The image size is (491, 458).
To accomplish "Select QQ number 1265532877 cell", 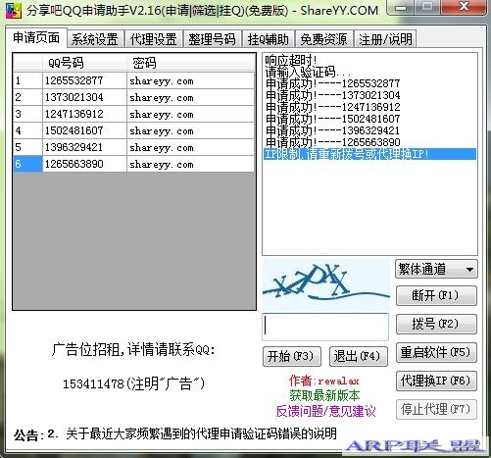I will [84, 80].
